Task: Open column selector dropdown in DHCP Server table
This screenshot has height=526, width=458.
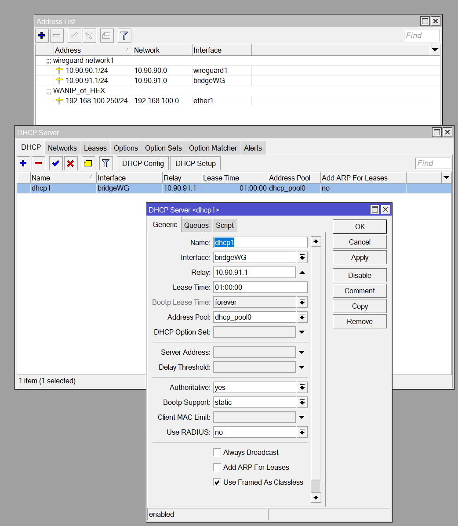Action: 446,178
